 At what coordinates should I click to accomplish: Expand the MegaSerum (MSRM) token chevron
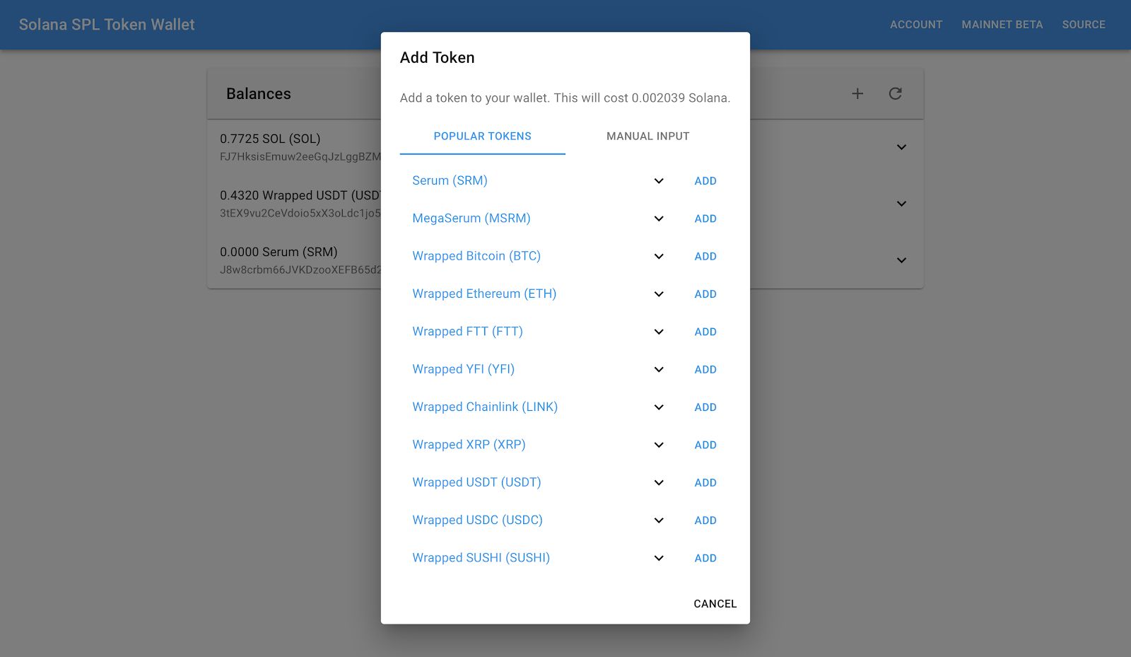click(659, 219)
